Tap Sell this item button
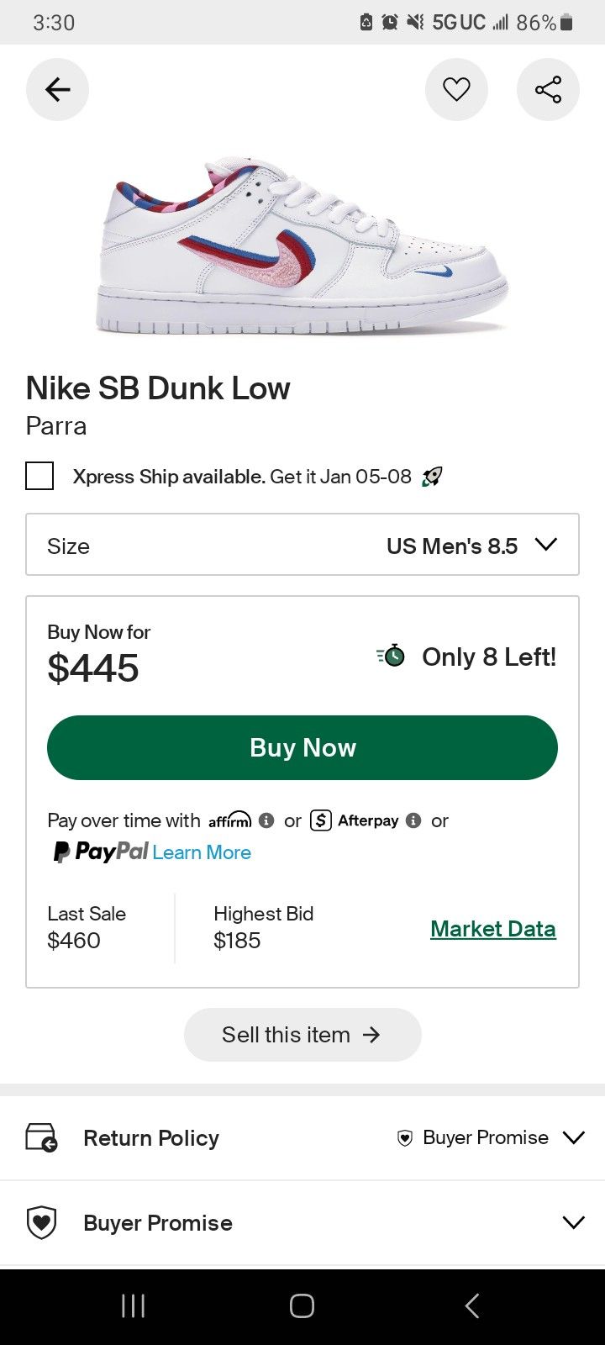This screenshot has width=605, height=1345. coord(302,1035)
